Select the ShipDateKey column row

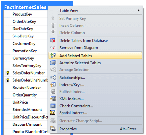click(x=26, y=36)
